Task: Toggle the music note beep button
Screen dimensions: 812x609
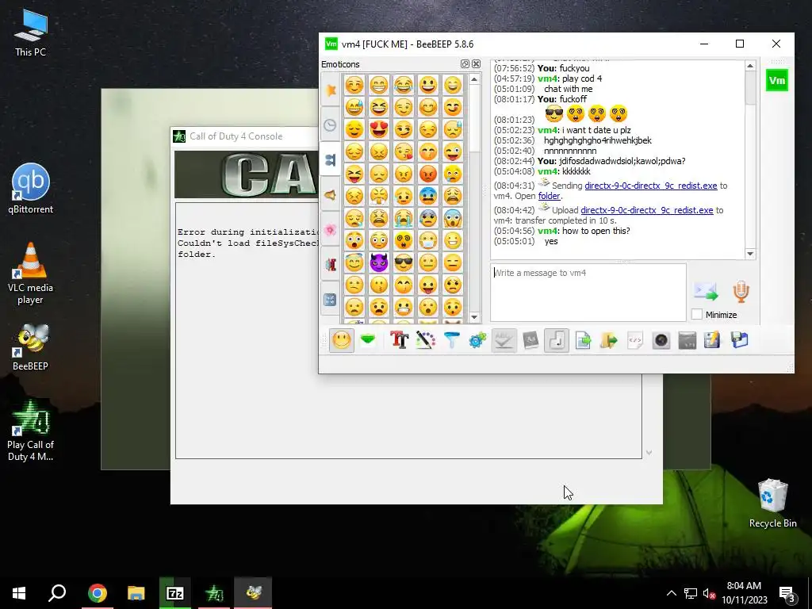Action: tap(557, 340)
